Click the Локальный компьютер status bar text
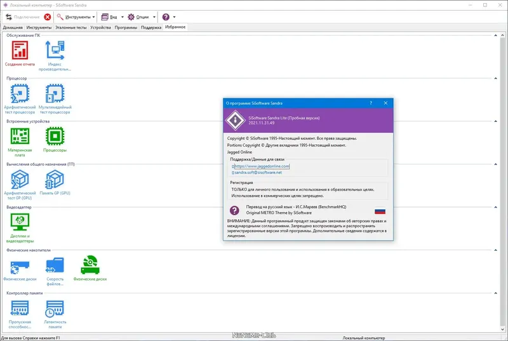Viewport: 508px width, 341px height. [x=363, y=338]
